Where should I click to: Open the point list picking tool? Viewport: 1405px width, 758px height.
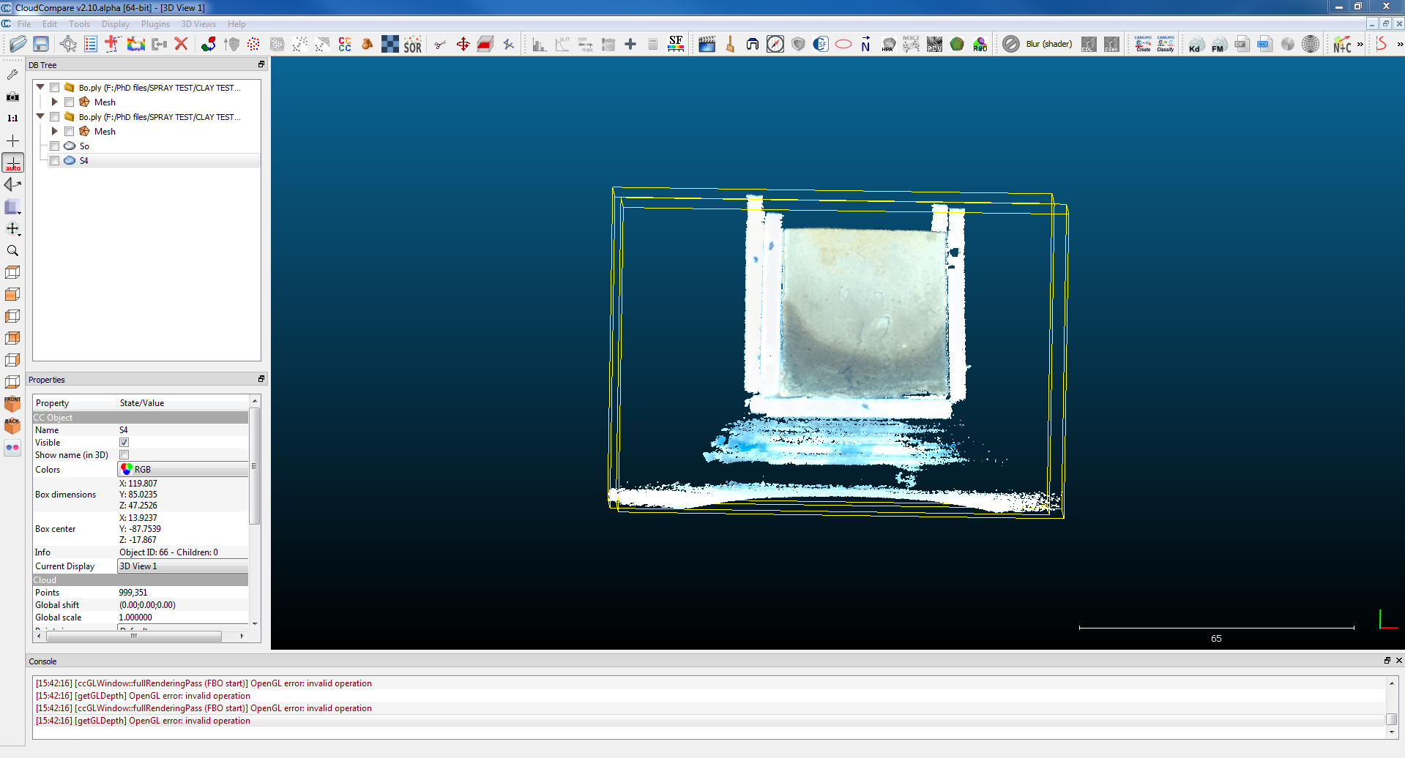(x=91, y=44)
